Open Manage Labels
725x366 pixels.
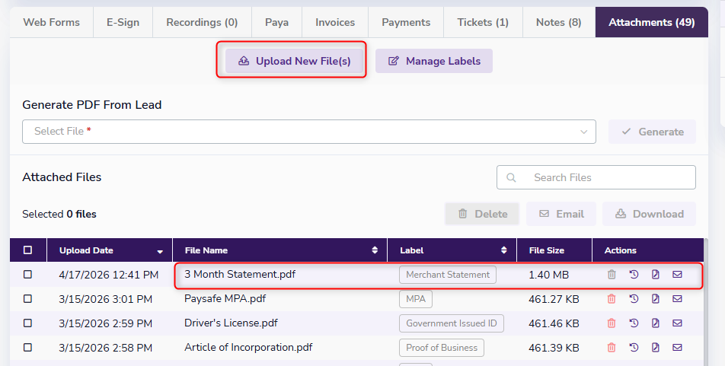[x=434, y=61]
